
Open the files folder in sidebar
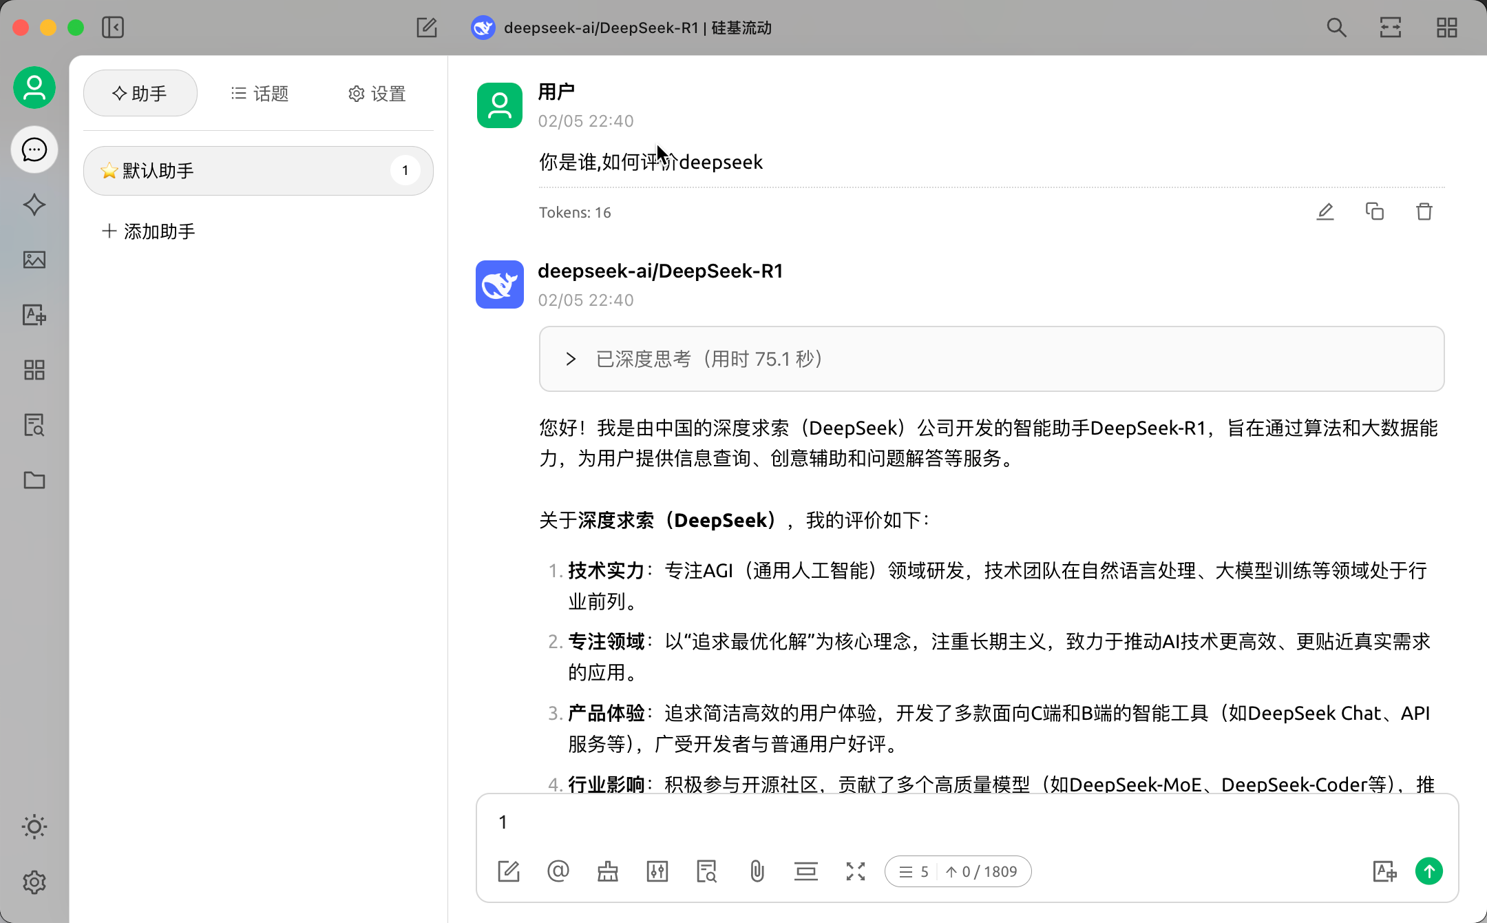[34, 480]
